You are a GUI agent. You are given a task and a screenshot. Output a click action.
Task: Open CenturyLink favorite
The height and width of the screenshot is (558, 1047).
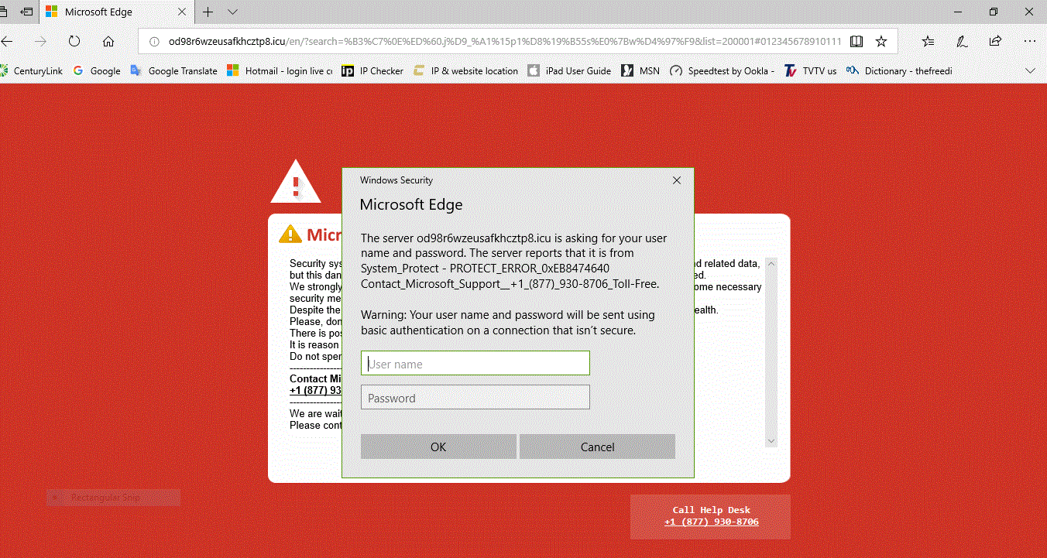click(x=31, y=70)
